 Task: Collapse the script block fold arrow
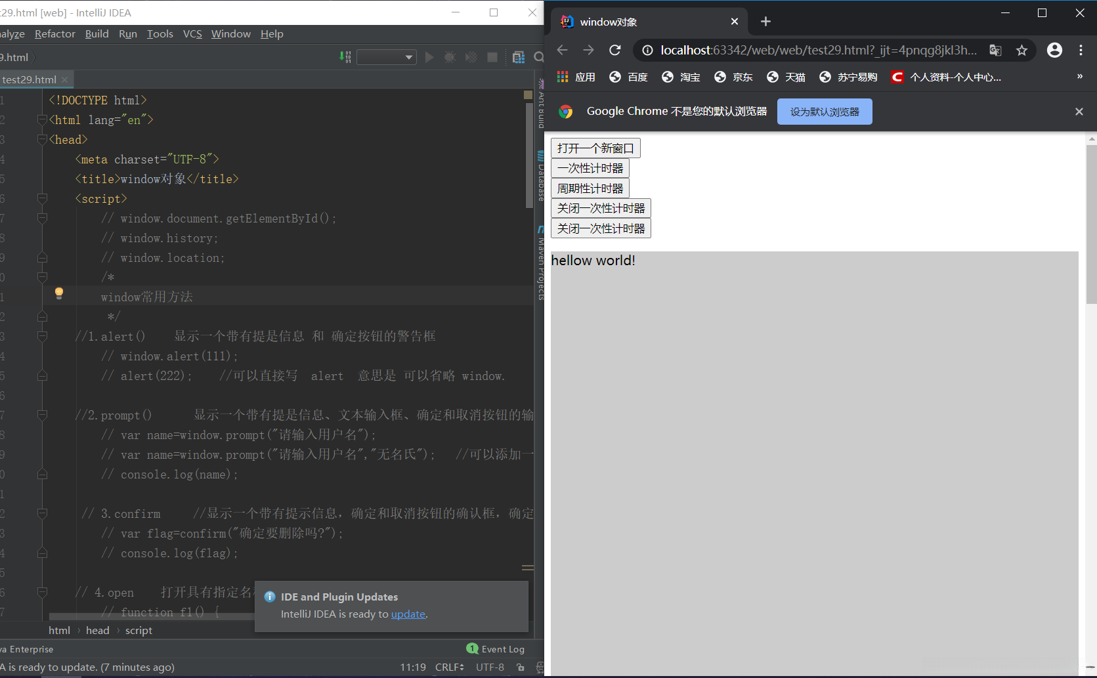coord(41,198)
